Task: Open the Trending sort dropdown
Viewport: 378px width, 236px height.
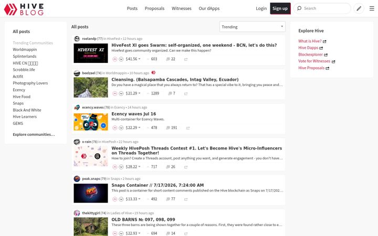Action: 253,27
